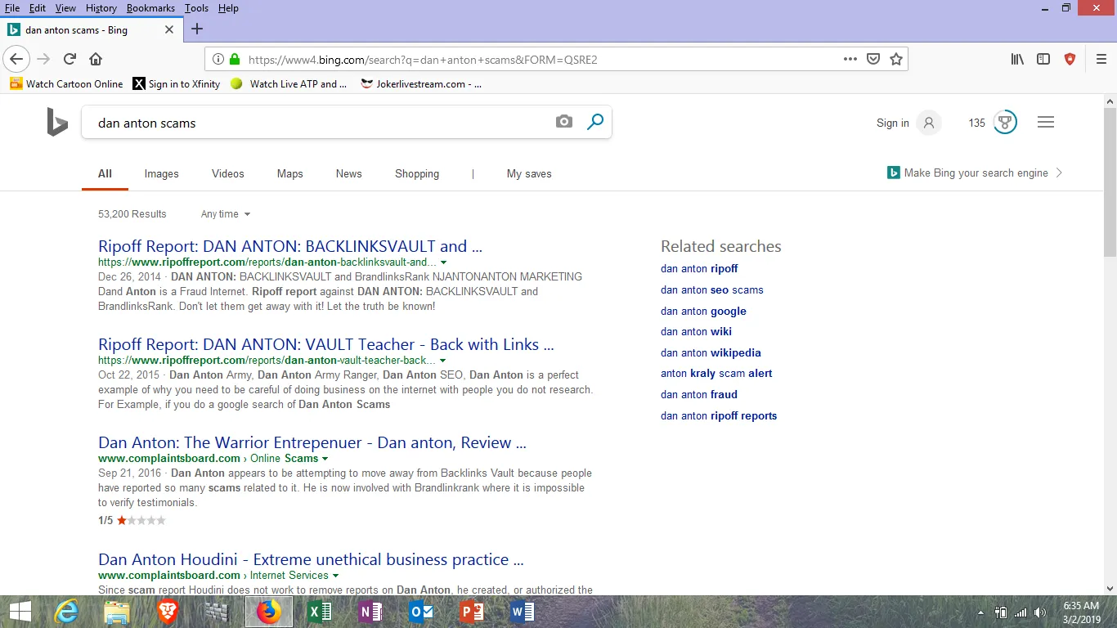Click the red shield extension icon
This screenshot has height=628, width=1117.
pyautogui.click(x=1070, y=59)
